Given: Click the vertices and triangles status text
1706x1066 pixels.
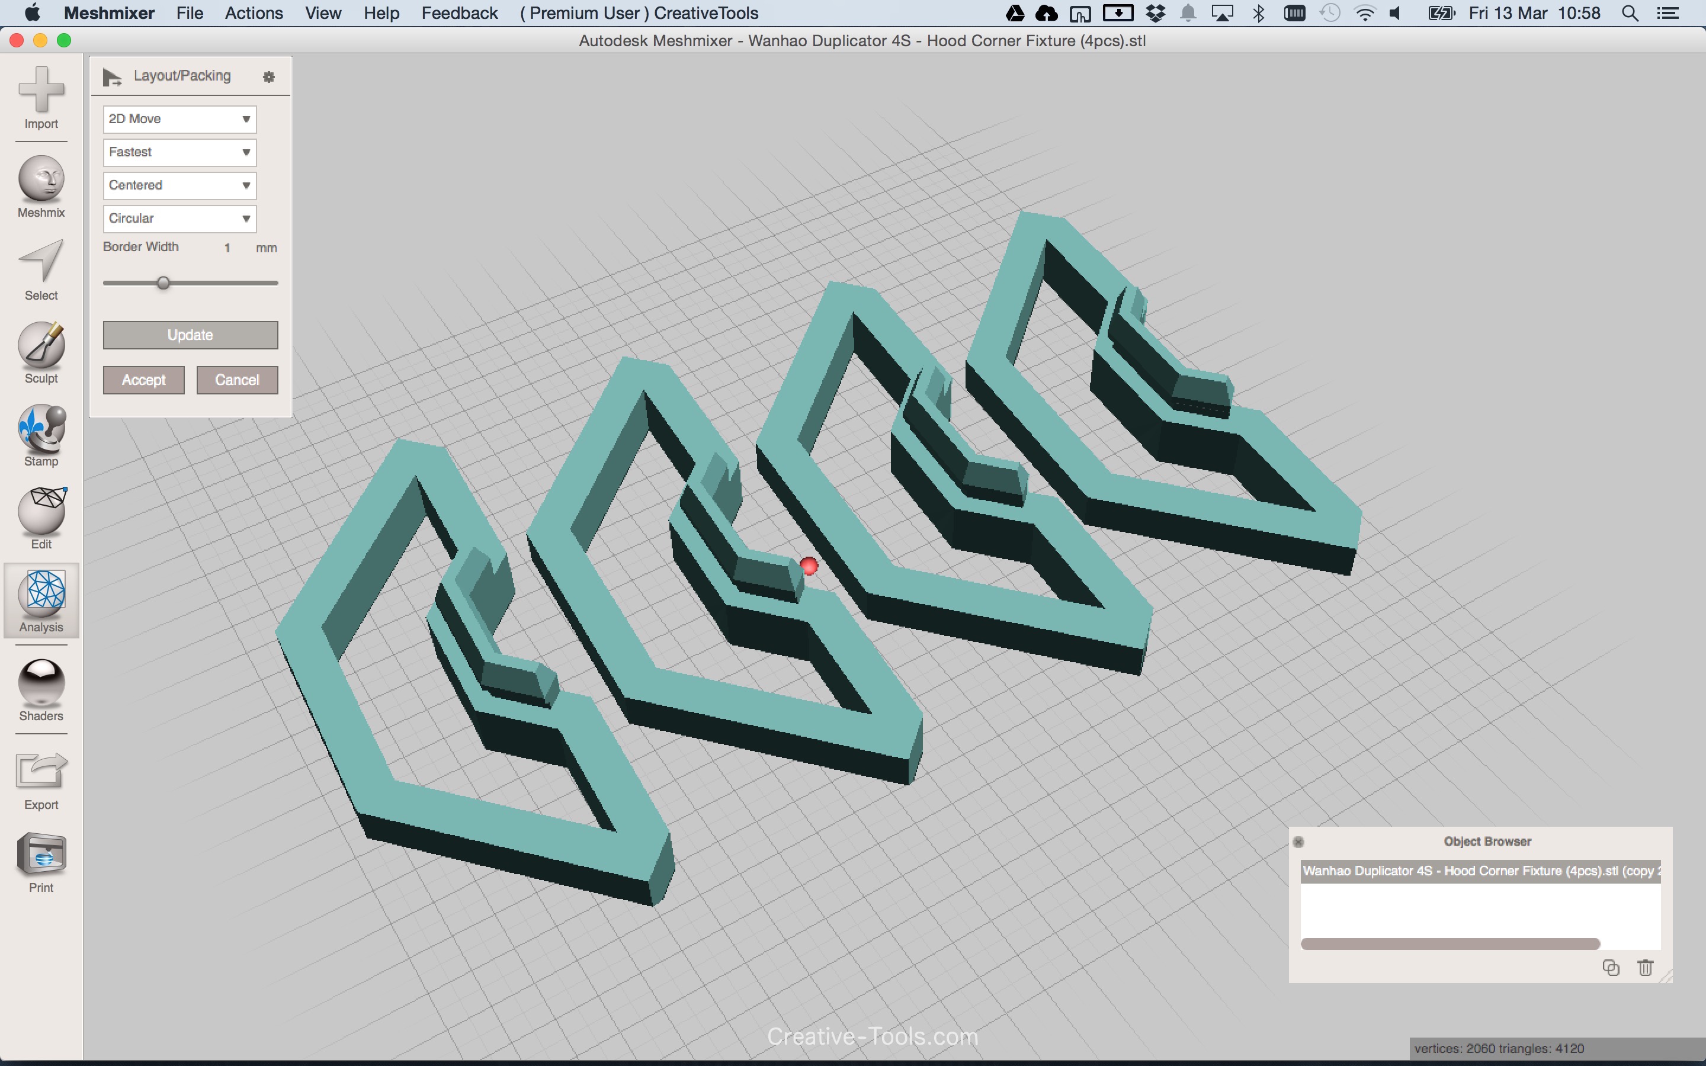Looking at the screenshot, I should click(1499, 1048).
